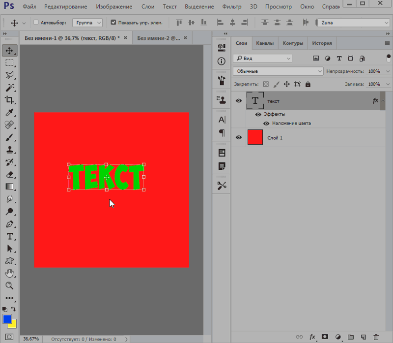Lock all on layer with padlock
The width and height of the screenshot is (393, 343).
click(308, 84)
